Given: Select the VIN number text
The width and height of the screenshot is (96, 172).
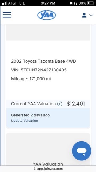Looking at the screenshot, I should click(x=39, y=70).
